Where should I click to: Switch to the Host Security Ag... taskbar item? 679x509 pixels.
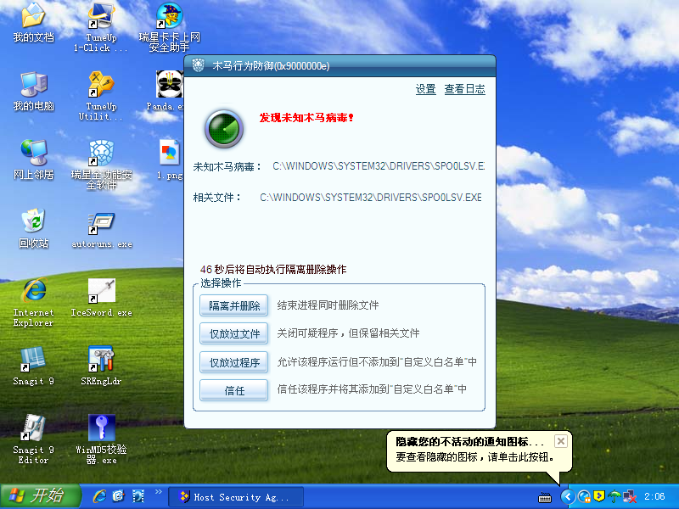[x=236, y=497]
